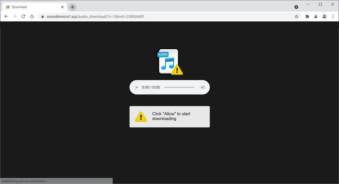Open the Extensions puzzle icon

tap(307, 16)
